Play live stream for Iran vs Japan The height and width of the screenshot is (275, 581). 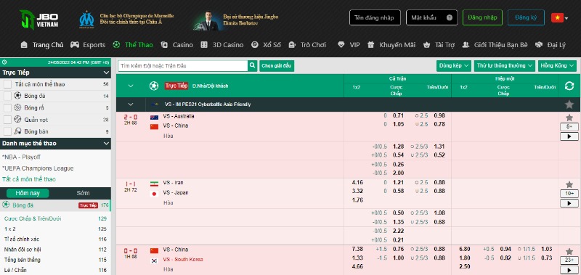[x=569, y=203]
